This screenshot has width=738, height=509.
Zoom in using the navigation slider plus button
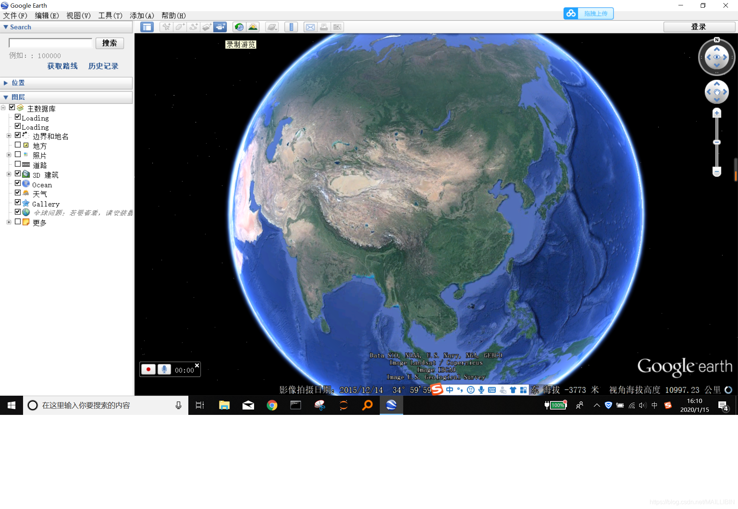point(716,113)
